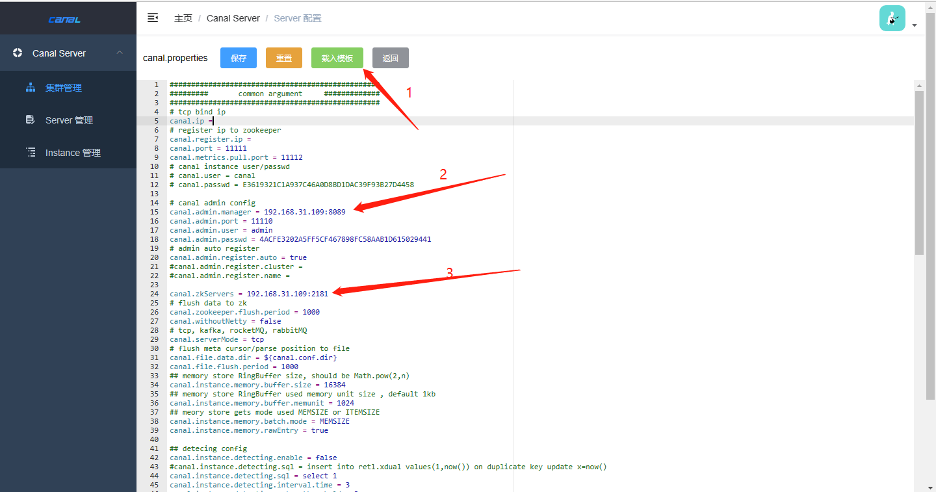Click canal.file.flush.period = 1000 line
The image size is (936, 492).
(x=234, y=367)
